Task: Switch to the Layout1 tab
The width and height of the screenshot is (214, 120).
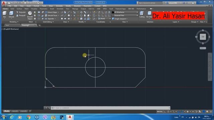Action: click(15, 111)
